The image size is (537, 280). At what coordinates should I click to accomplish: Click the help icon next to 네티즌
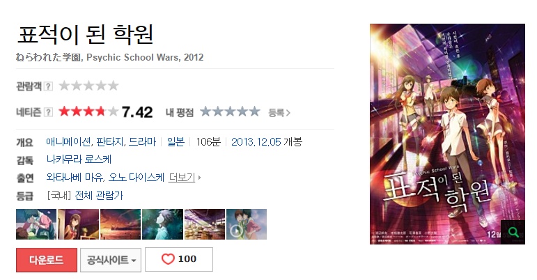click(49, 112)
